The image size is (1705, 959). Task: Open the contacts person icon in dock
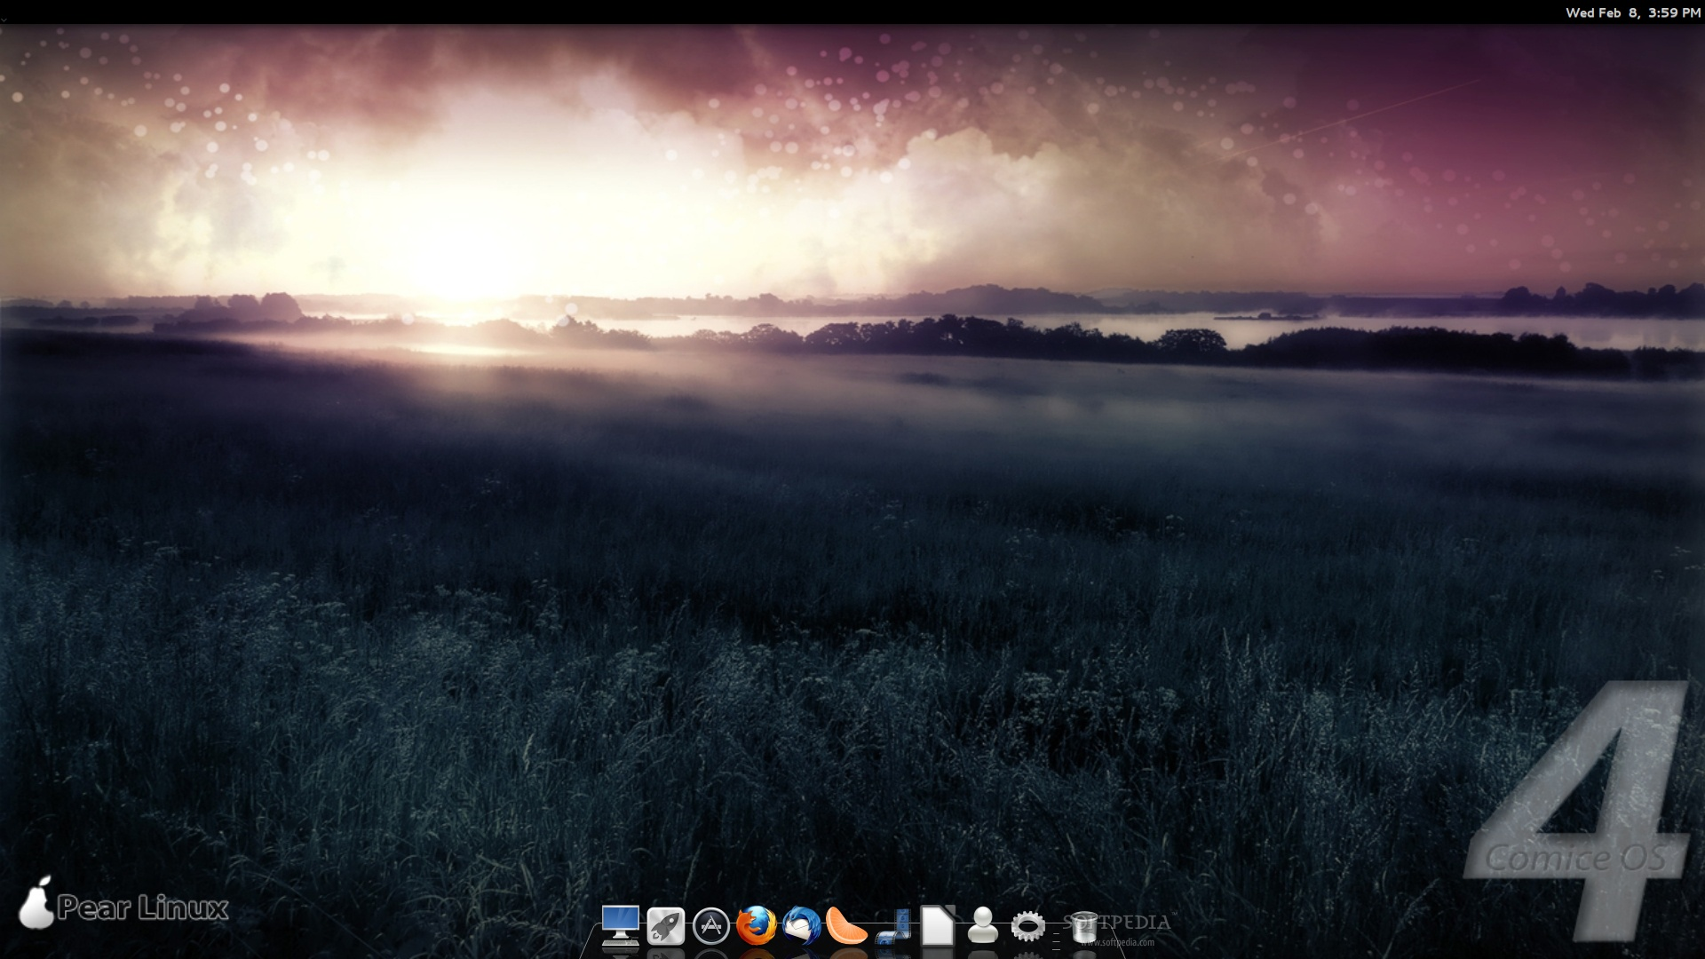tap(982, 926)
